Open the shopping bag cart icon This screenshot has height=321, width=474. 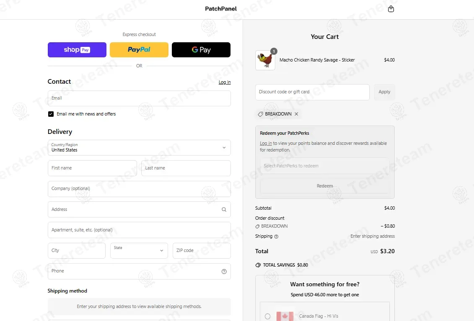(x=391, y=9)
